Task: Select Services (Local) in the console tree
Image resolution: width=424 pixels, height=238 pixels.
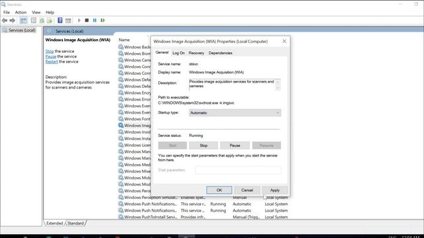Action: pos(22,30)
